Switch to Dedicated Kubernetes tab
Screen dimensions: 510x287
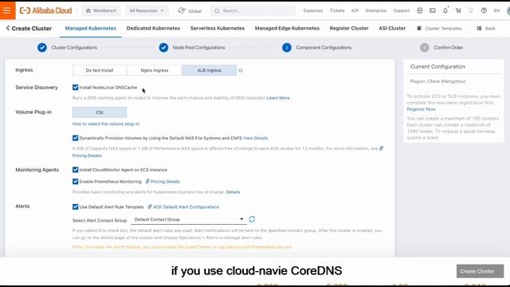coord(153,29)
